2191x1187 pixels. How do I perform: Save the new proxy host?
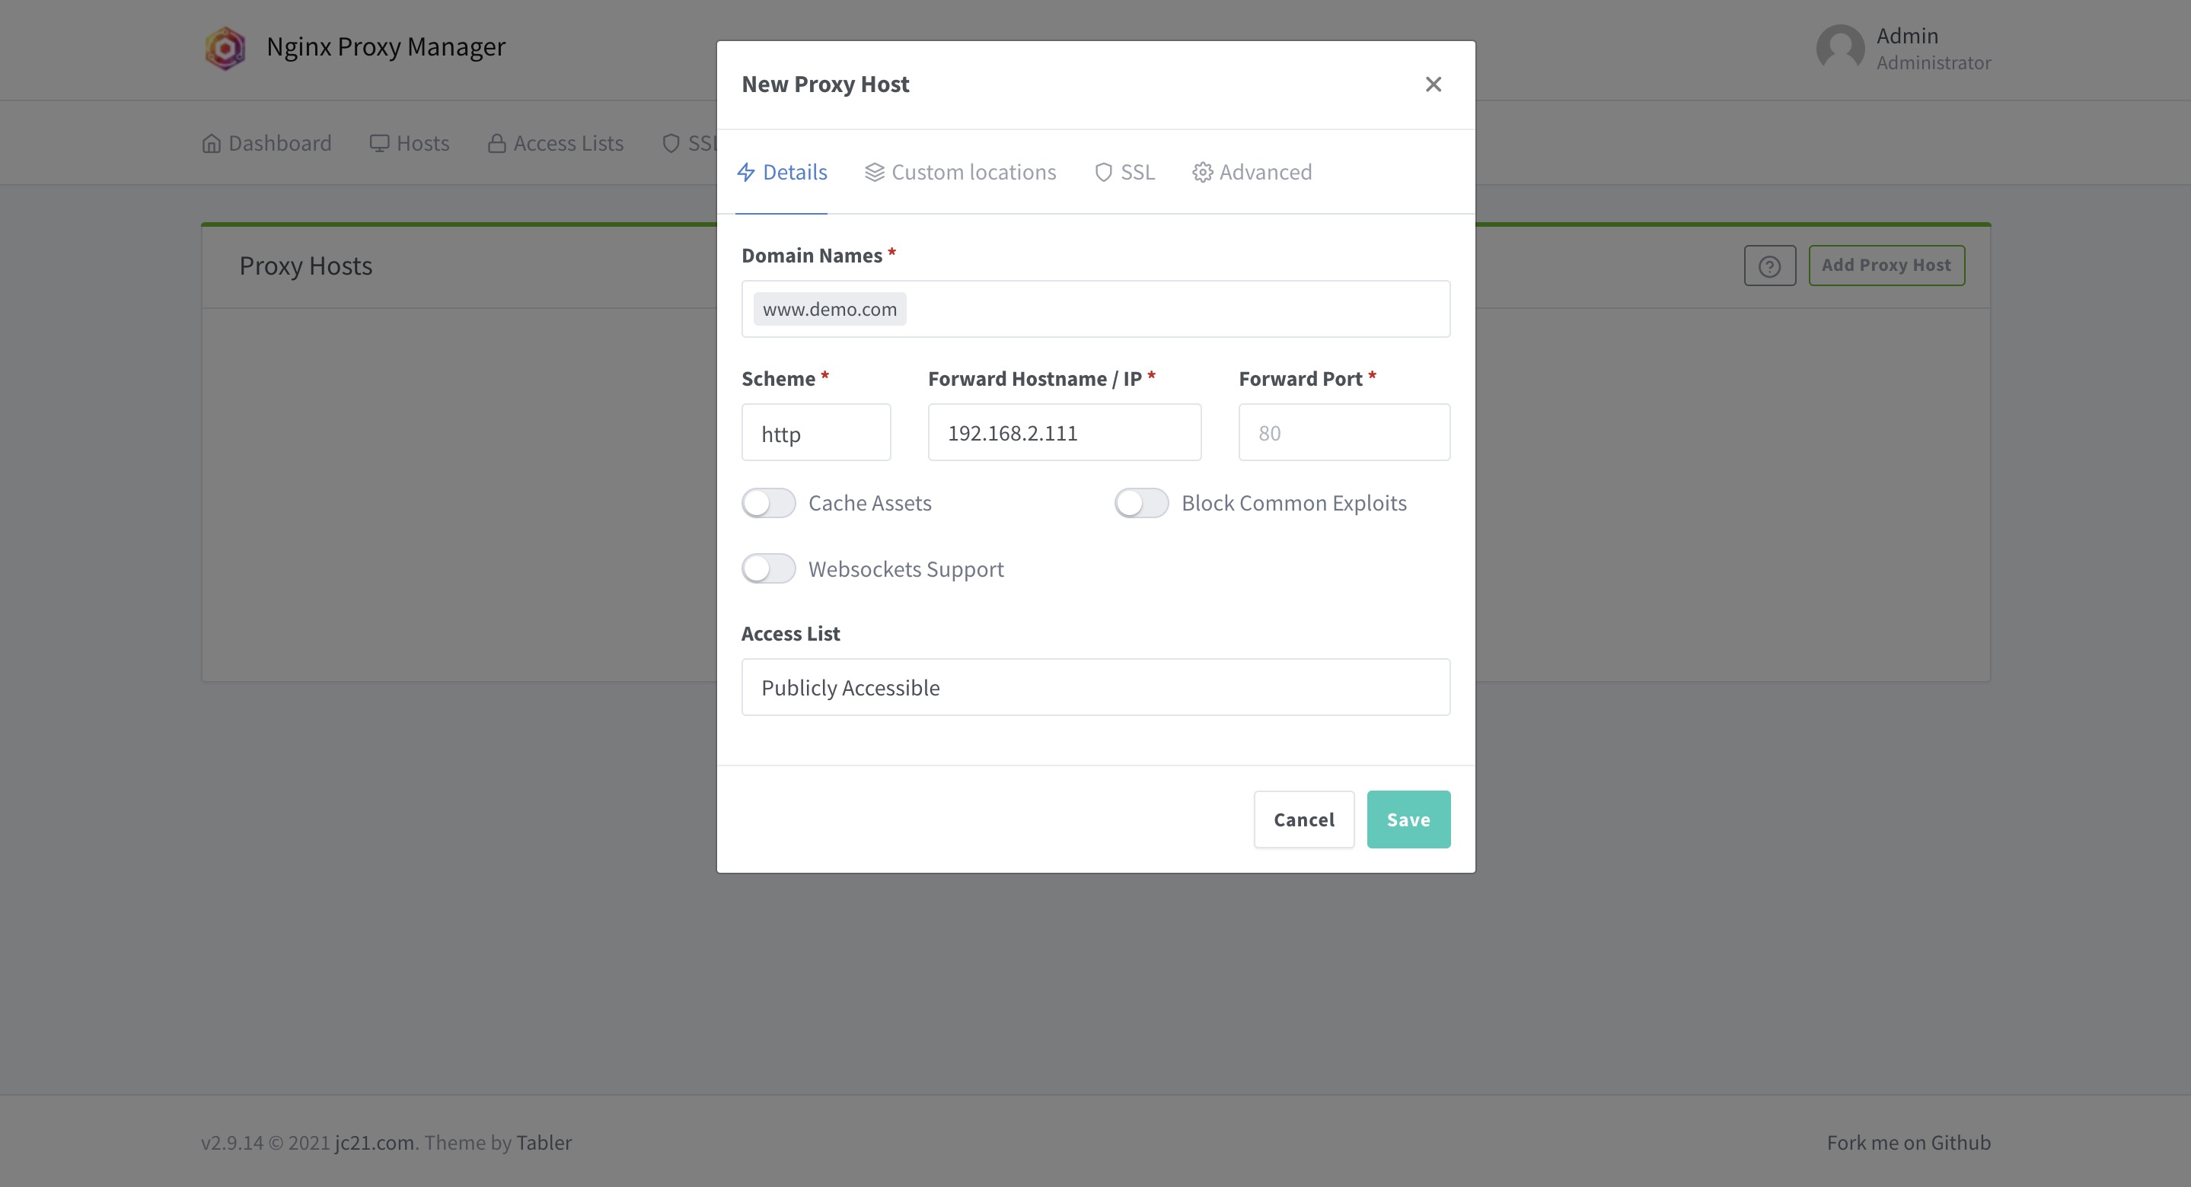1408,819
